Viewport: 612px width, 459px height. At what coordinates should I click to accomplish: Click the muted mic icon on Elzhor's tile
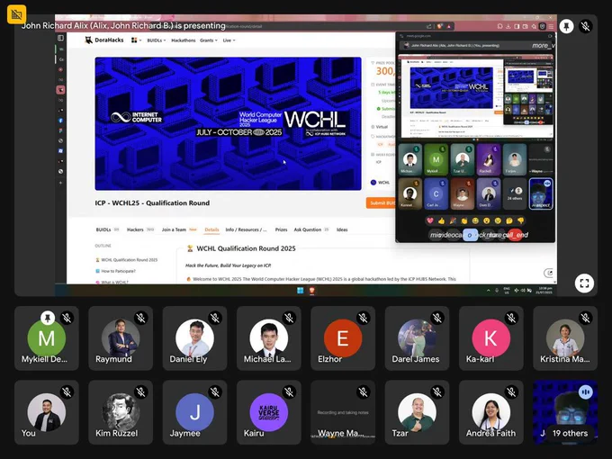point(364,318)
